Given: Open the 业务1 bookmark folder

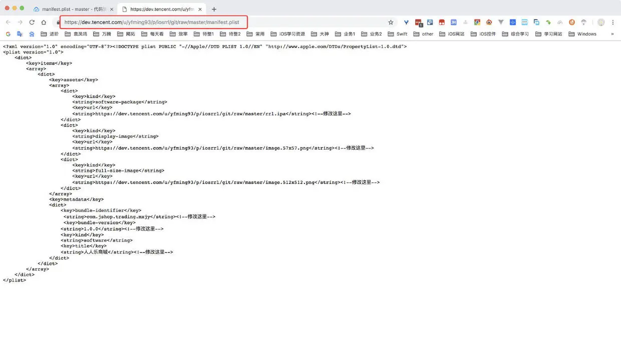Looking at the screenshot, I should (x=345, y=34).
